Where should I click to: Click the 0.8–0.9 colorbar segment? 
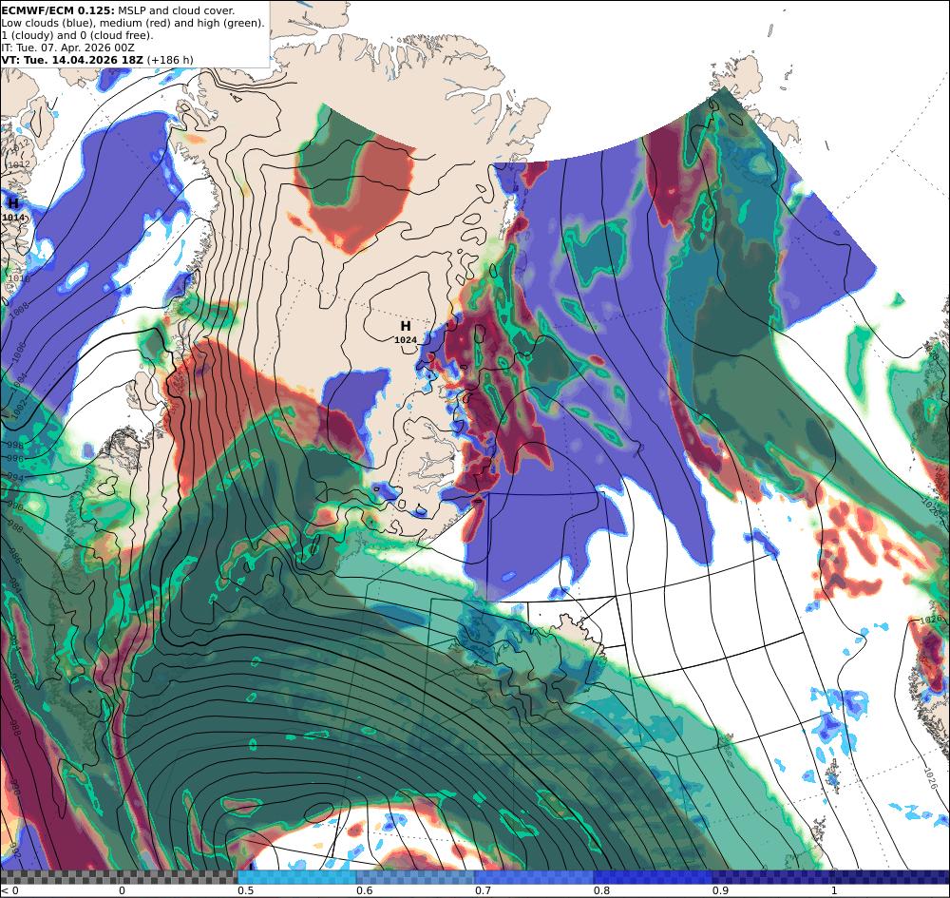point(654,877)
